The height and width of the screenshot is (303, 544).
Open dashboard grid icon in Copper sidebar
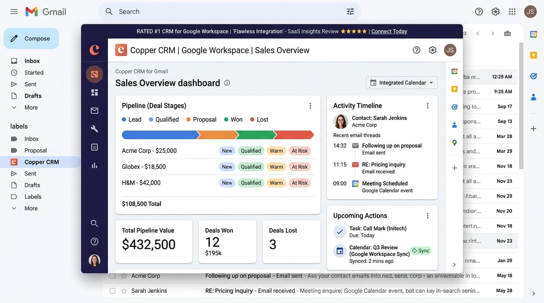[94, 92]
